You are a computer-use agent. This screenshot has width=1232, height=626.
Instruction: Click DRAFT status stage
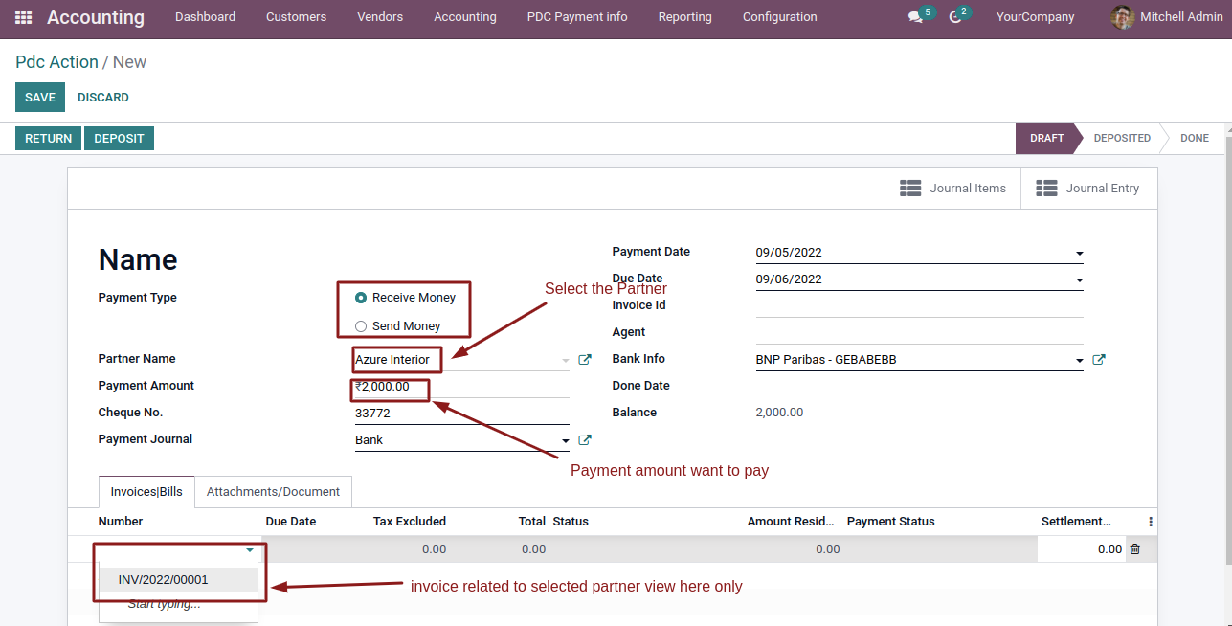click(x=1046, y=138)
